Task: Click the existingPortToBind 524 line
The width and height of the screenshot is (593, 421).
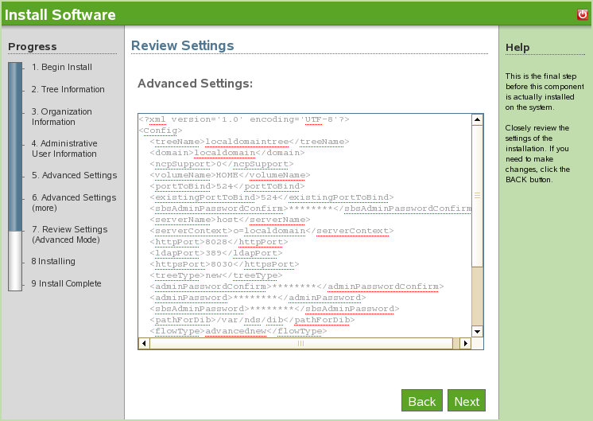Action: pyautogui.click(x=272, y=197)
